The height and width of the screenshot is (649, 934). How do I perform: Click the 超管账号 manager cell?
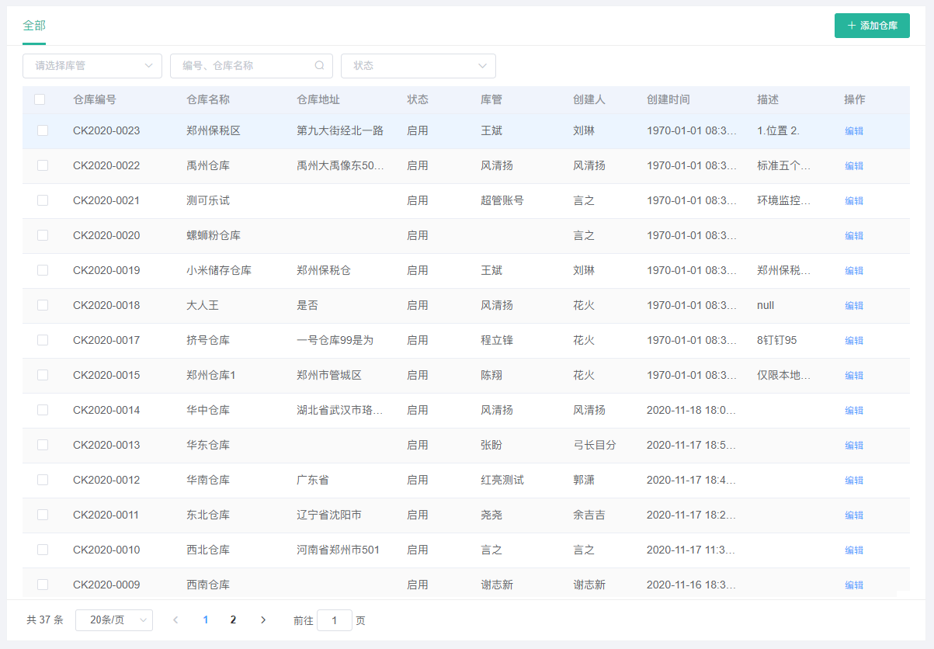[x=502, y=200]
